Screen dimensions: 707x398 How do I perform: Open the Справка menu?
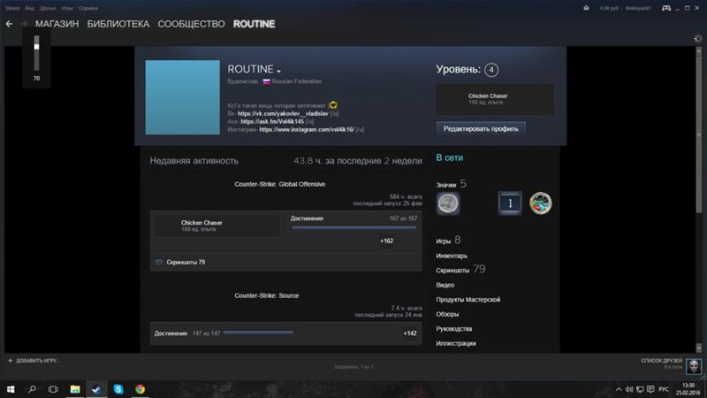[x=87, y=8]
